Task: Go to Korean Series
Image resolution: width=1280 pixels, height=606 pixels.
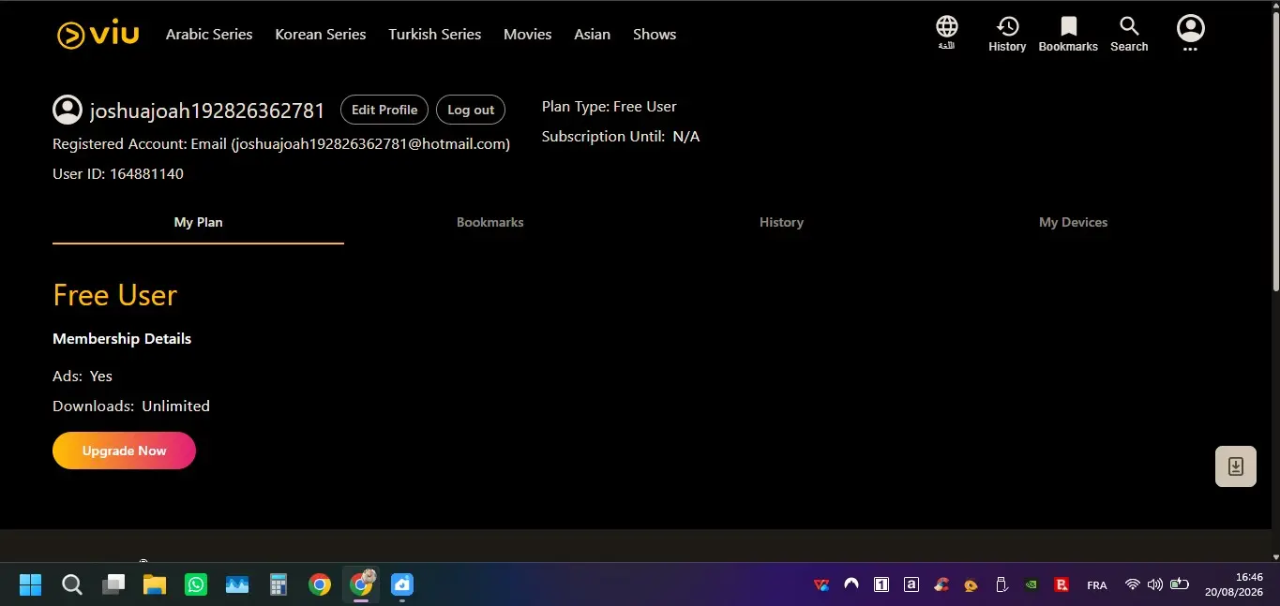Action: pos(321,34)
